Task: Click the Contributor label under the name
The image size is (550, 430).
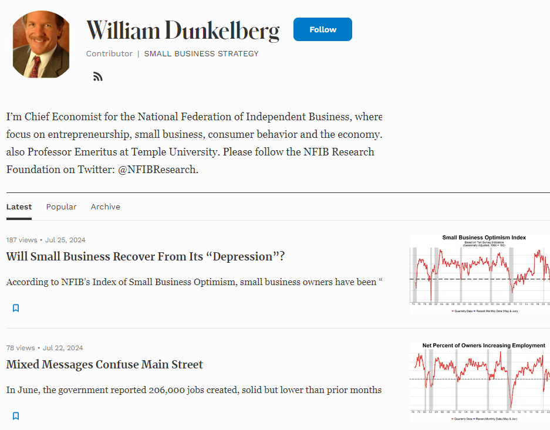Action: click(x=109, y=54)
